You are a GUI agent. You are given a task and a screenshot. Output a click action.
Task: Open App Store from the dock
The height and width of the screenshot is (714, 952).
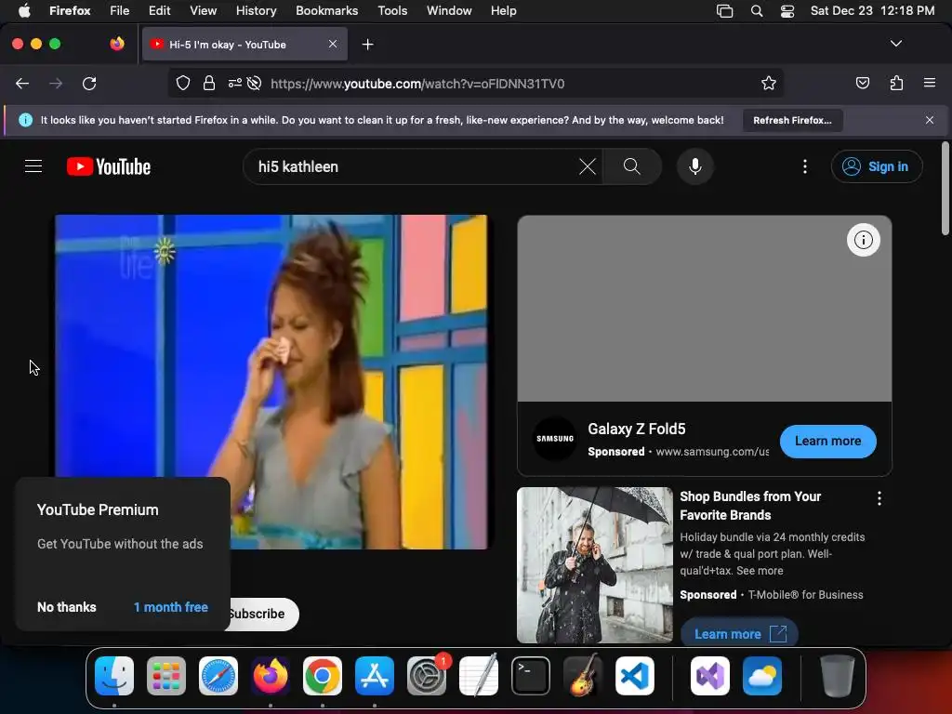[x=375, y=676]
